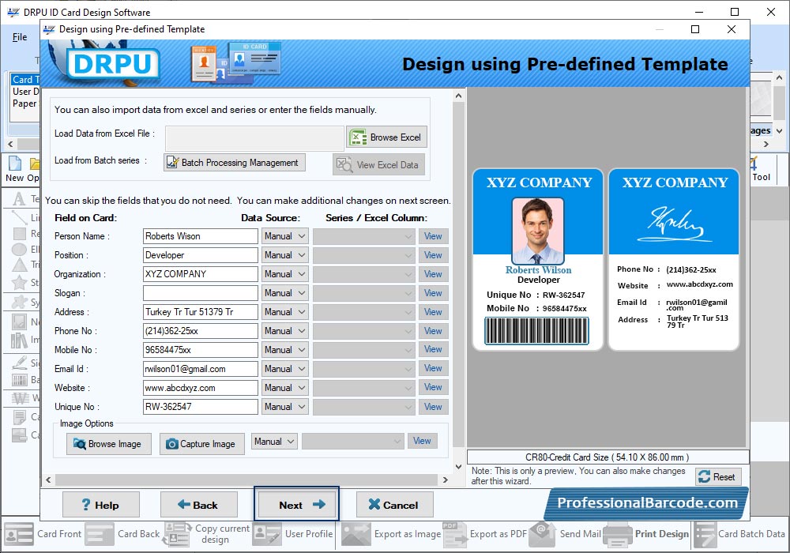Click Load Data from Excel File field
This screenshot has width=790, height=553.
(254, 138)
